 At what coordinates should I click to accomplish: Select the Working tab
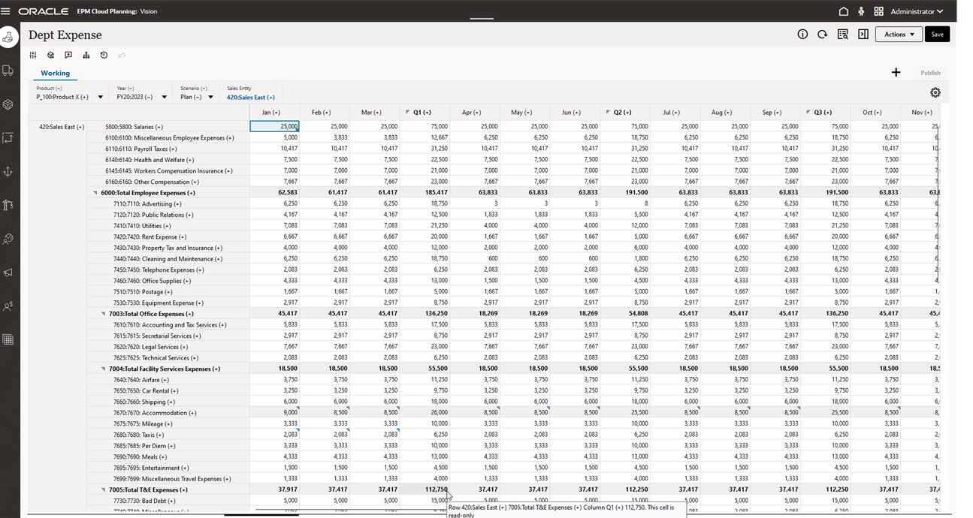(55, 73)
